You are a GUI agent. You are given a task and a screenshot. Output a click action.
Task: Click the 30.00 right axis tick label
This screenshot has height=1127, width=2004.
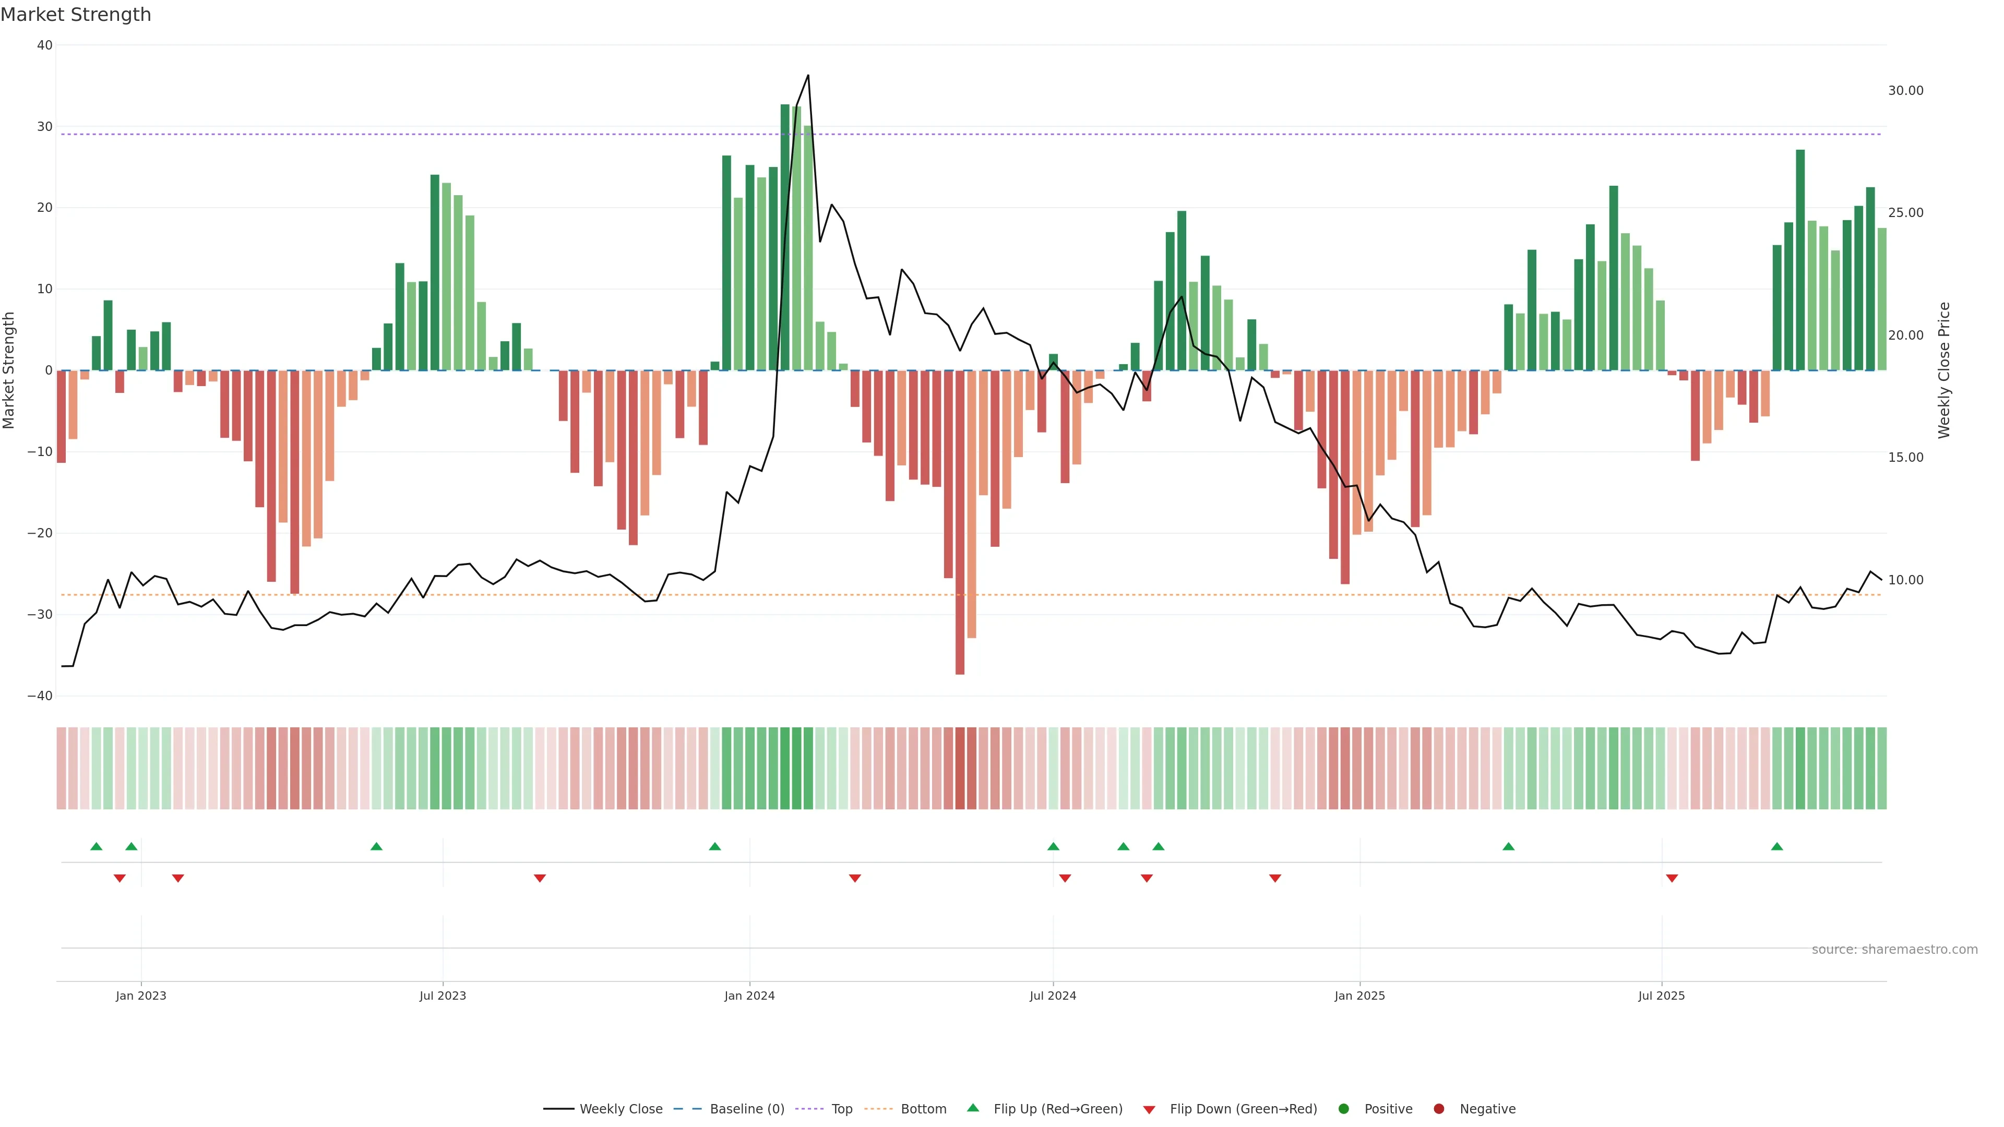click(1905, 91)
